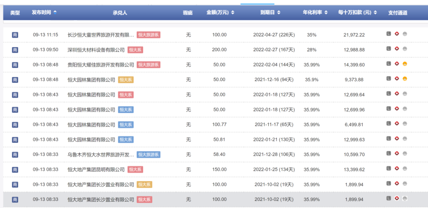This screenshot has width=428, height=208.
Task: Click the red diamond icon in 贵阳恒大耀佳 row
Action: [397, 64]
